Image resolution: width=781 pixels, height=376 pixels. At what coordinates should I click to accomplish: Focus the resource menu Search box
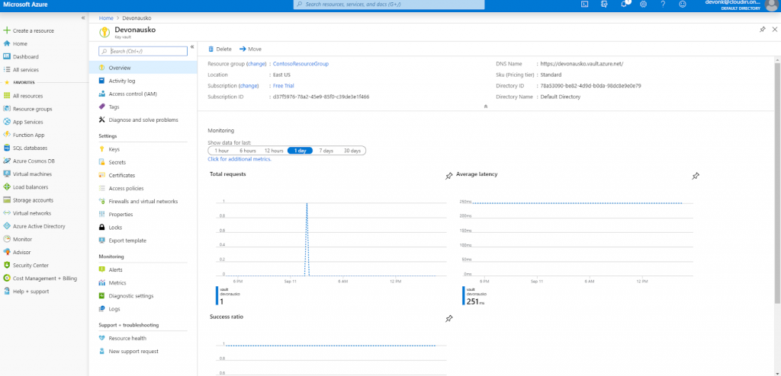[x=143, y=51]
